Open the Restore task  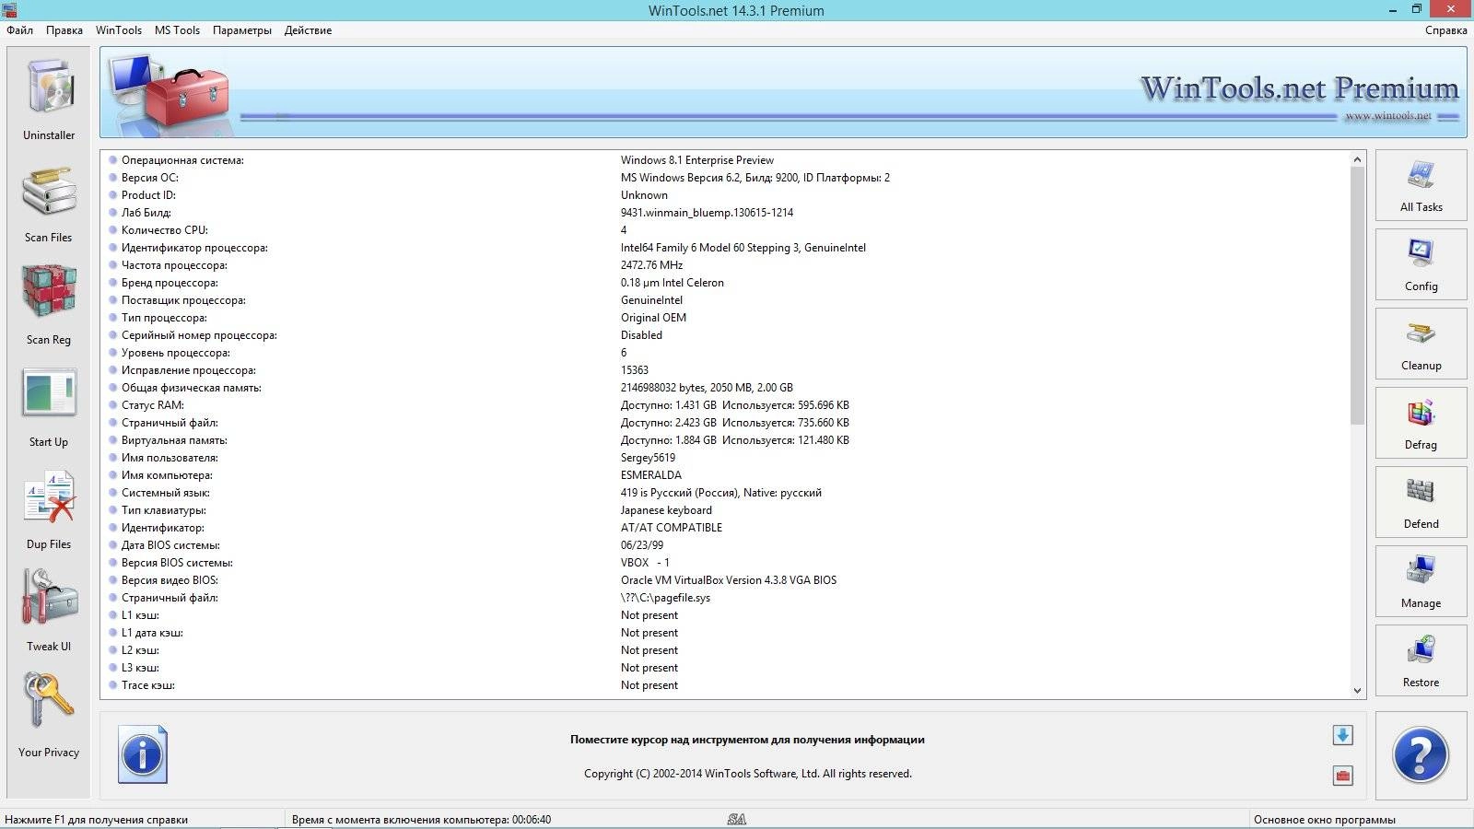click(x=1421, y=660)
